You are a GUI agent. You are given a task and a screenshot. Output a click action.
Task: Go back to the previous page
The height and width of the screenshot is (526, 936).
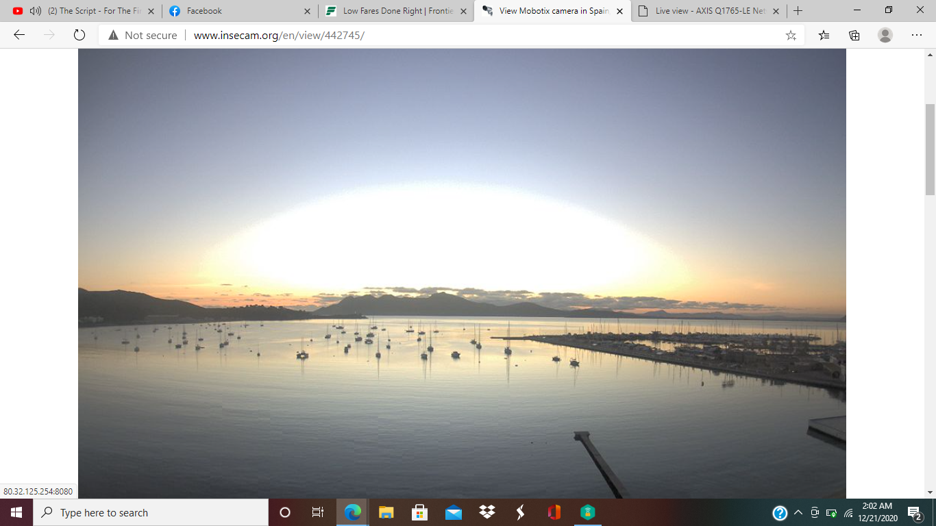[x=19, y=35]
